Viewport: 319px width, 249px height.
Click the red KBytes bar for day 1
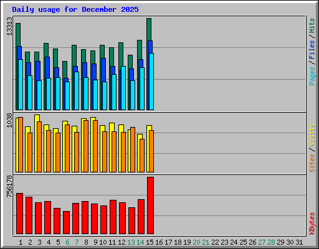pyautogui.click(x=20, y=214)
